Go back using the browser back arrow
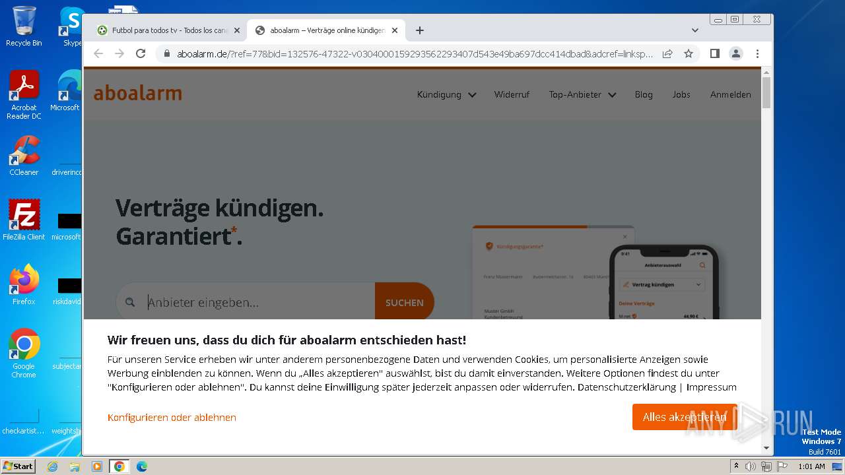This screenshot has width=845, height=475. [98, 53]
